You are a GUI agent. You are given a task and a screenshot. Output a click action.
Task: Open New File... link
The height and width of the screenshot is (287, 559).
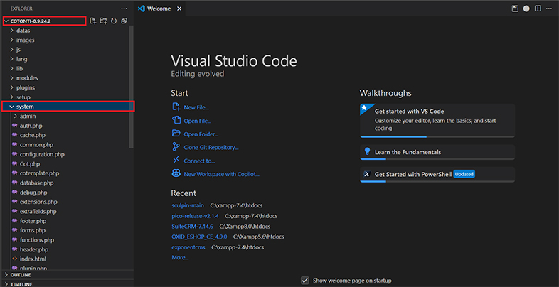pyautogui.click(x=196, y=107)
